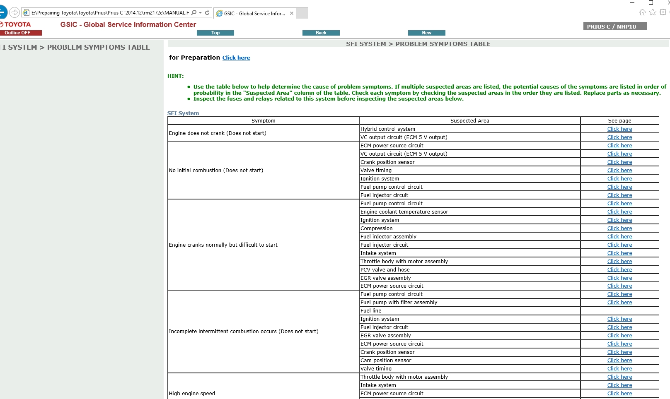Toggle the Outline OFF button
This screenshot has width=670, height=399.
click(x=21, y=33)
